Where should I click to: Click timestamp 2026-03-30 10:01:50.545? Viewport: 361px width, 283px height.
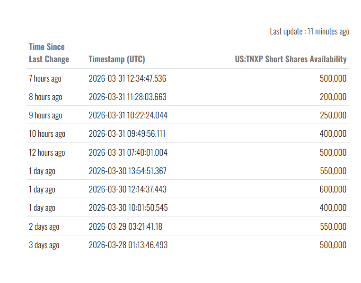[128, 208]
